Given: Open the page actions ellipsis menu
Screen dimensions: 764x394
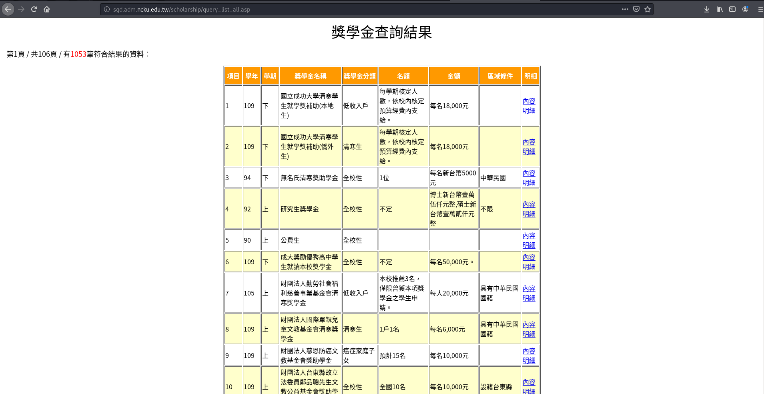Looking at the screenshot, I should [x=625, y=9].
